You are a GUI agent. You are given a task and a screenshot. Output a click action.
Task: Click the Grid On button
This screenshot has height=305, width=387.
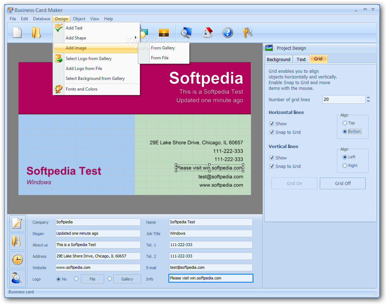tap(294, 184)
